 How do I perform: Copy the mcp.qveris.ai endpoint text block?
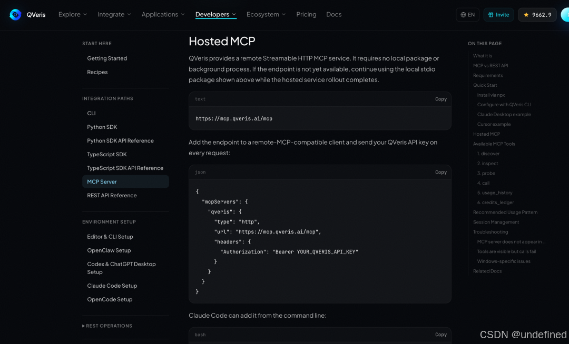point(441,99)
